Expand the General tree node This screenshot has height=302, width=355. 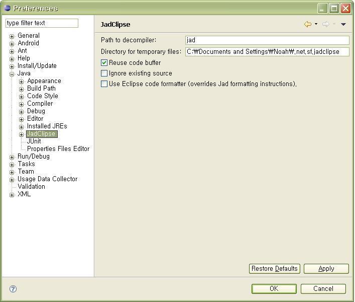click(x=12, y=36)
